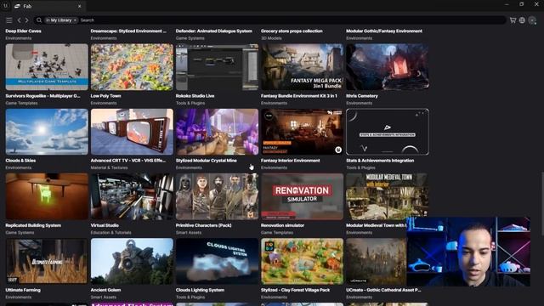
Task: Open Clouds & Skies thumbnail
Action: pyautogui.click(x=47, y=132)
